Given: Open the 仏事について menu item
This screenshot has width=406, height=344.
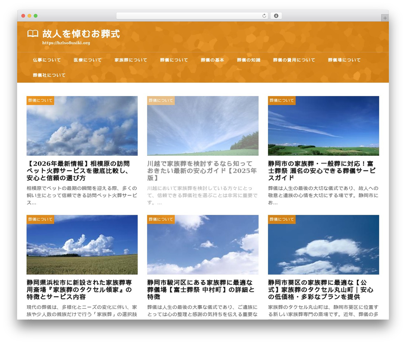Looking at the screenshot, I should point(47,60).
